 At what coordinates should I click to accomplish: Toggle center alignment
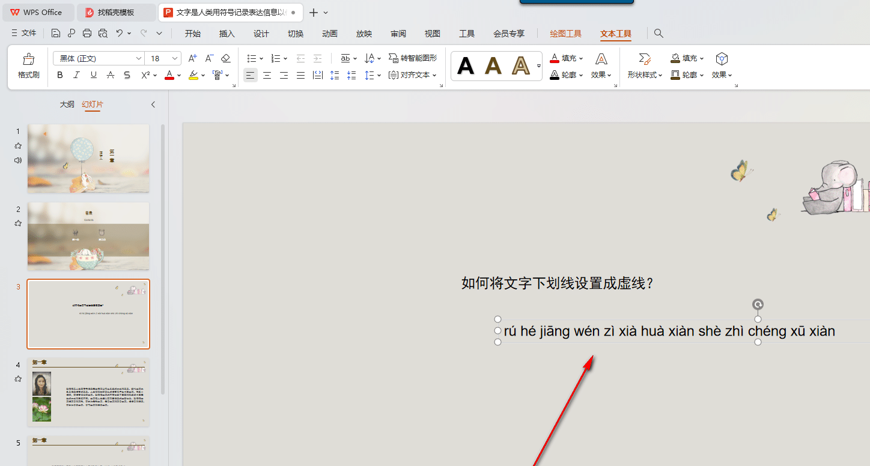(x=267, y=75)
